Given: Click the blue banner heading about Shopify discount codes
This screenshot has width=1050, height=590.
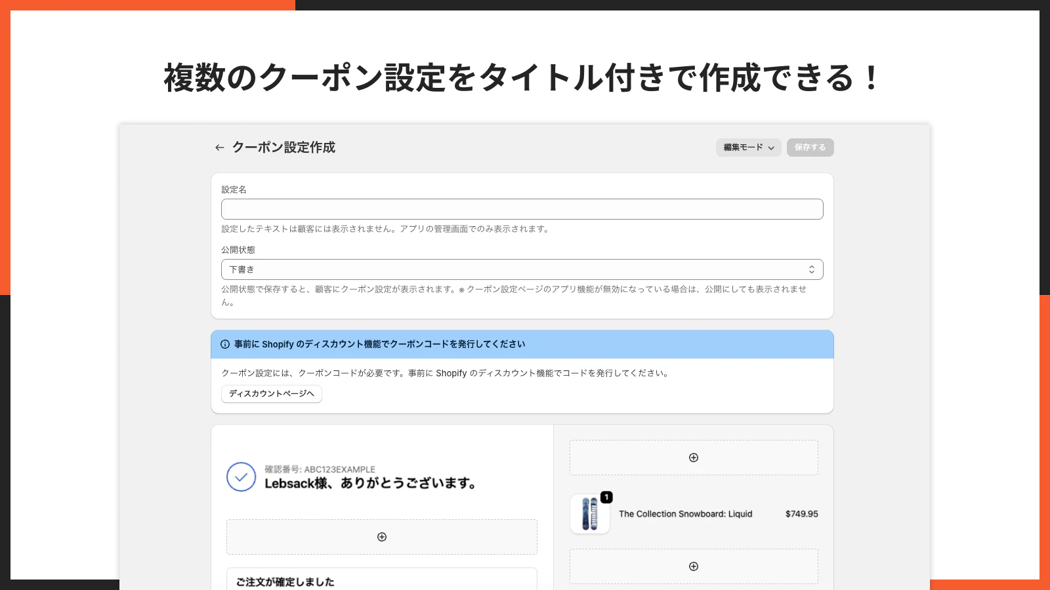Looking at the screenshot, I should pos(379,344).
